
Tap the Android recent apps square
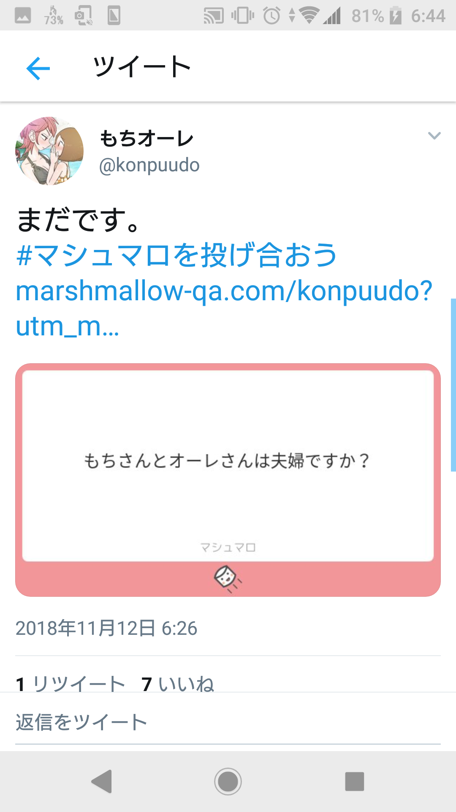(355, 781)
